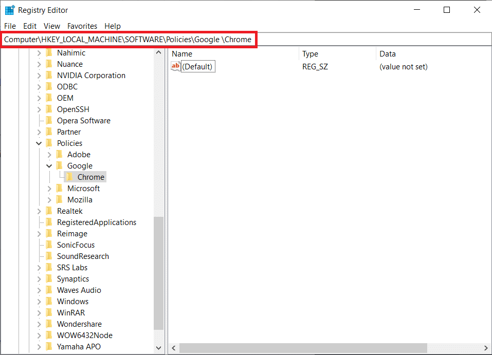Open the Favorites menu
This screenshot has width=492, height=355.
point(82,26)
